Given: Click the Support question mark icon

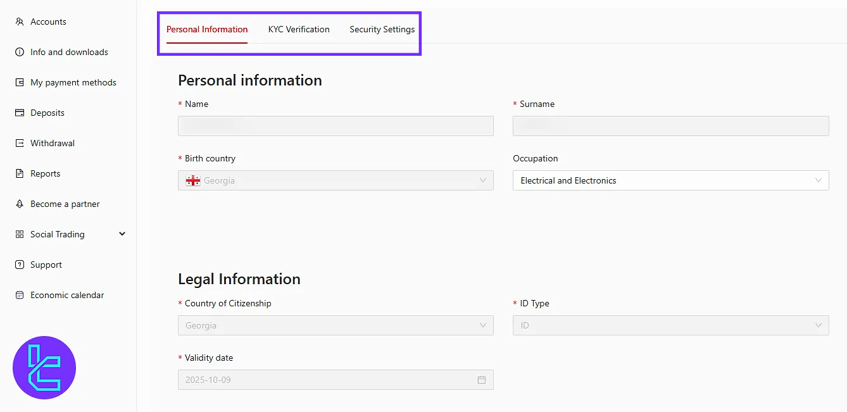Looking at the screenshot, I should pyautogui.click(x=19, y=265).
